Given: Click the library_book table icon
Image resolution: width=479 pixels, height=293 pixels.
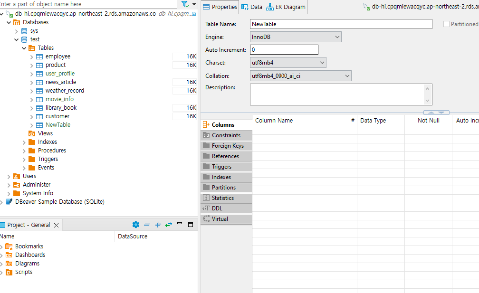Looking at the screenshot, I should (39, 108).
